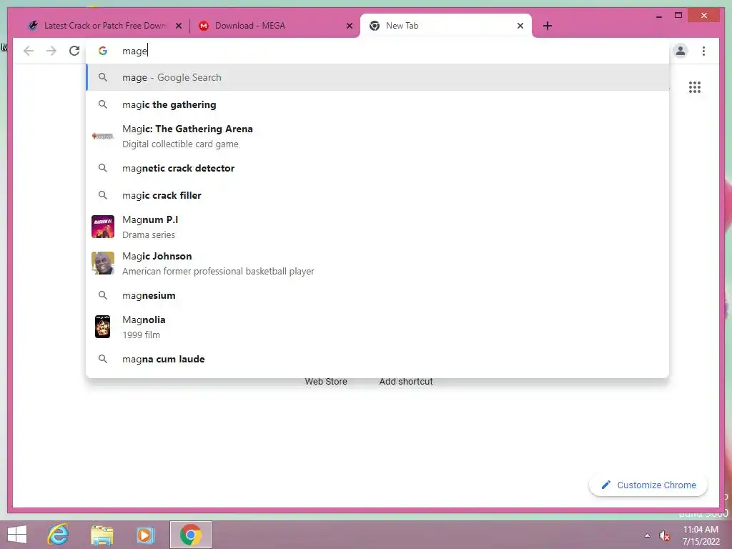Viewport: 732px width, 549px height.
Task: Select 'magnesium' search suggestion
Action: click(x=377, y=295)
